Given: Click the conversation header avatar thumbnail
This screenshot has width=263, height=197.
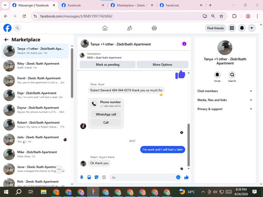Looking at the screenshot, I should pyautogui.click(x=85, y=44).
